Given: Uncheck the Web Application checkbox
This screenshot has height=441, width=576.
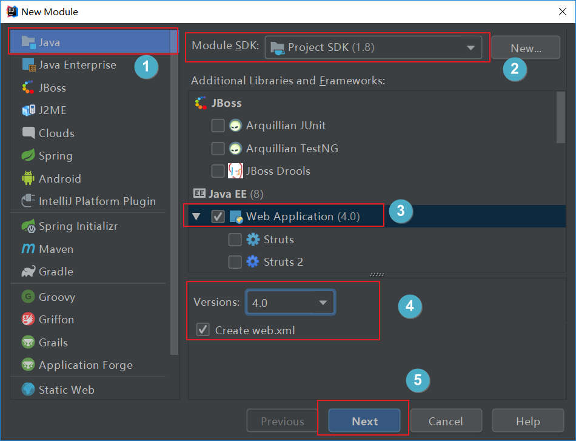Looking at the screenshot, I should [218, 217].
